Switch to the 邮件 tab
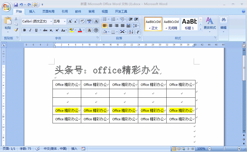 pos(78,12)
